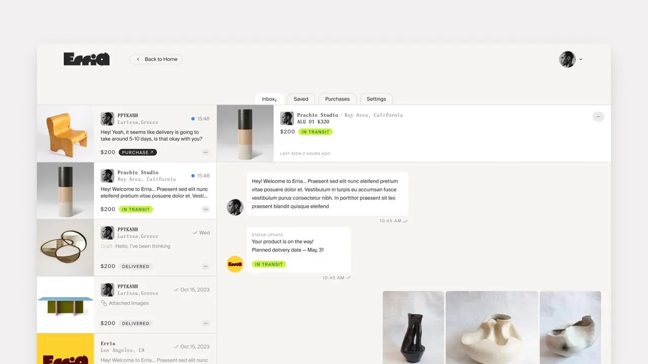Screen dimensions: 648x364
Task: Click the "Attached Images" message preview
Action: tap(129, 303)
